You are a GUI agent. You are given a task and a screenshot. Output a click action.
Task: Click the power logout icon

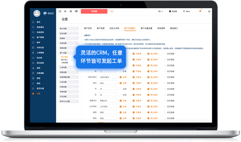click(x=209, y=11)
